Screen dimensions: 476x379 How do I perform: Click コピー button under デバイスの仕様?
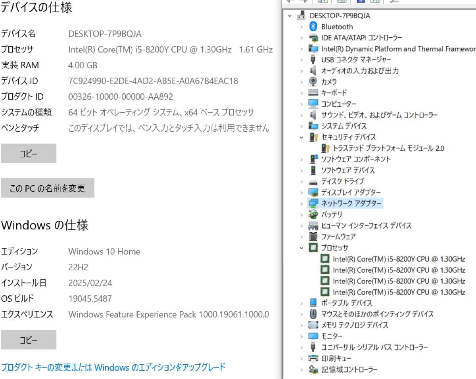coord(29,153)
